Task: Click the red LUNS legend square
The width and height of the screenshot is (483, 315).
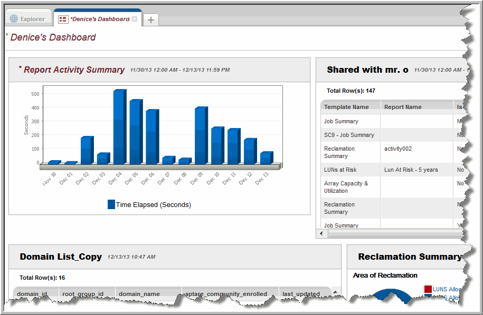Action: [x=428, y=289]
